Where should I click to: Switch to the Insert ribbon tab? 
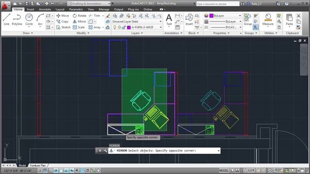[x=31, y=9]
